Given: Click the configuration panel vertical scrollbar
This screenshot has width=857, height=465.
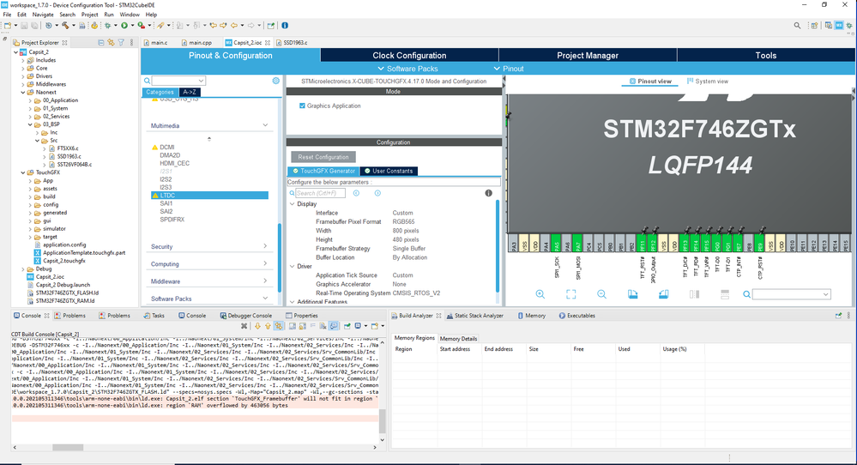Looking at the screenshot, I should click(x=498, y=245).
